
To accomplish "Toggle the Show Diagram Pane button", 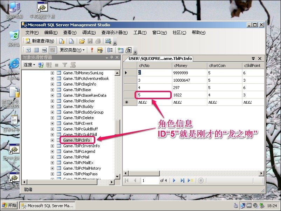I will point(28,50).
